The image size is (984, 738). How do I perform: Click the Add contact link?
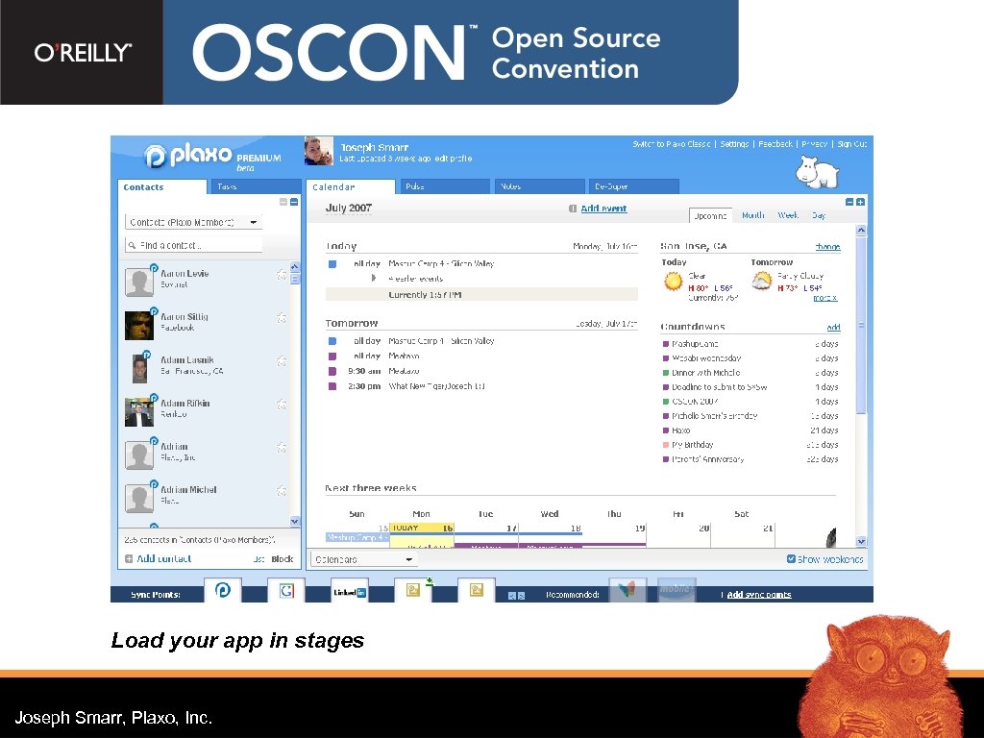(x=163, y=558)
